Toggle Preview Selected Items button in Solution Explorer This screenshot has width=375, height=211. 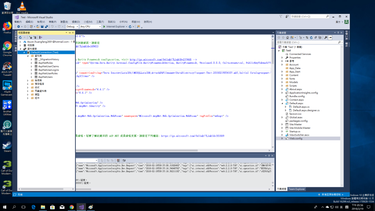coord(330,38)
